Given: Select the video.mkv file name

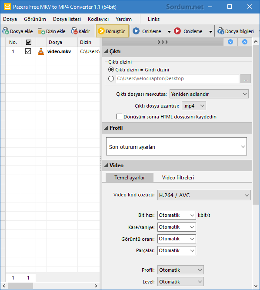Looking at the screenshot, I should [x=59, y=51].
